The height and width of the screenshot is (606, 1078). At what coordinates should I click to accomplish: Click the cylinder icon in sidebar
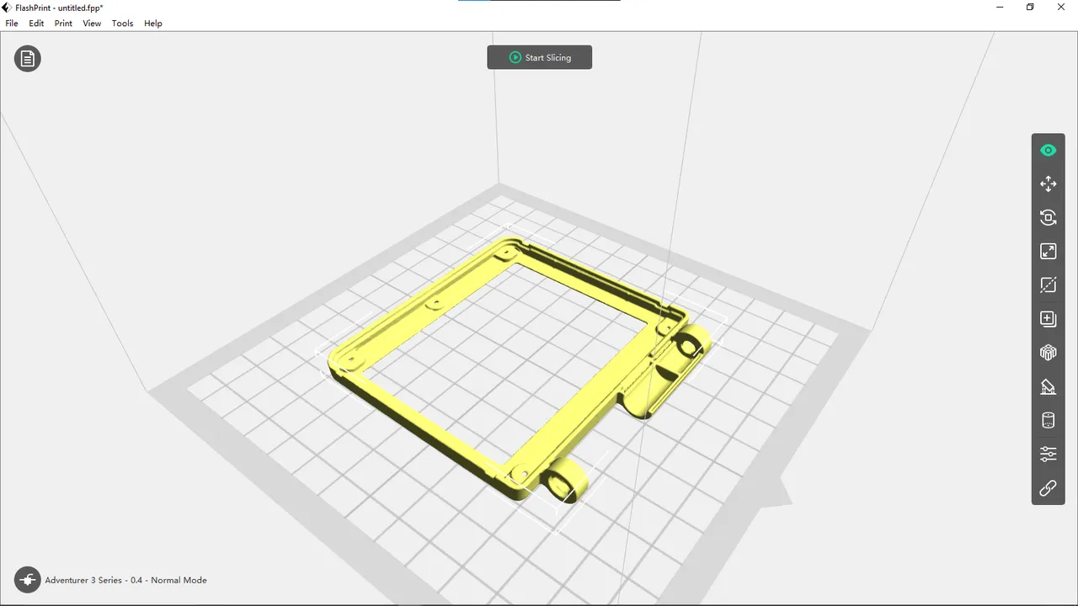pyautogui.click(x=1048, y=421)
